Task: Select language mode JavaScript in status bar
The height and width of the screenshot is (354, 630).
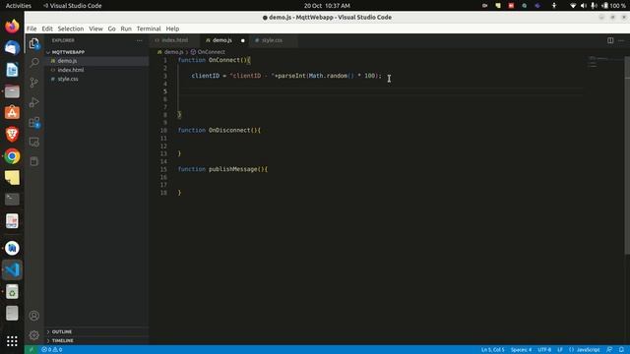Action: 588,350
